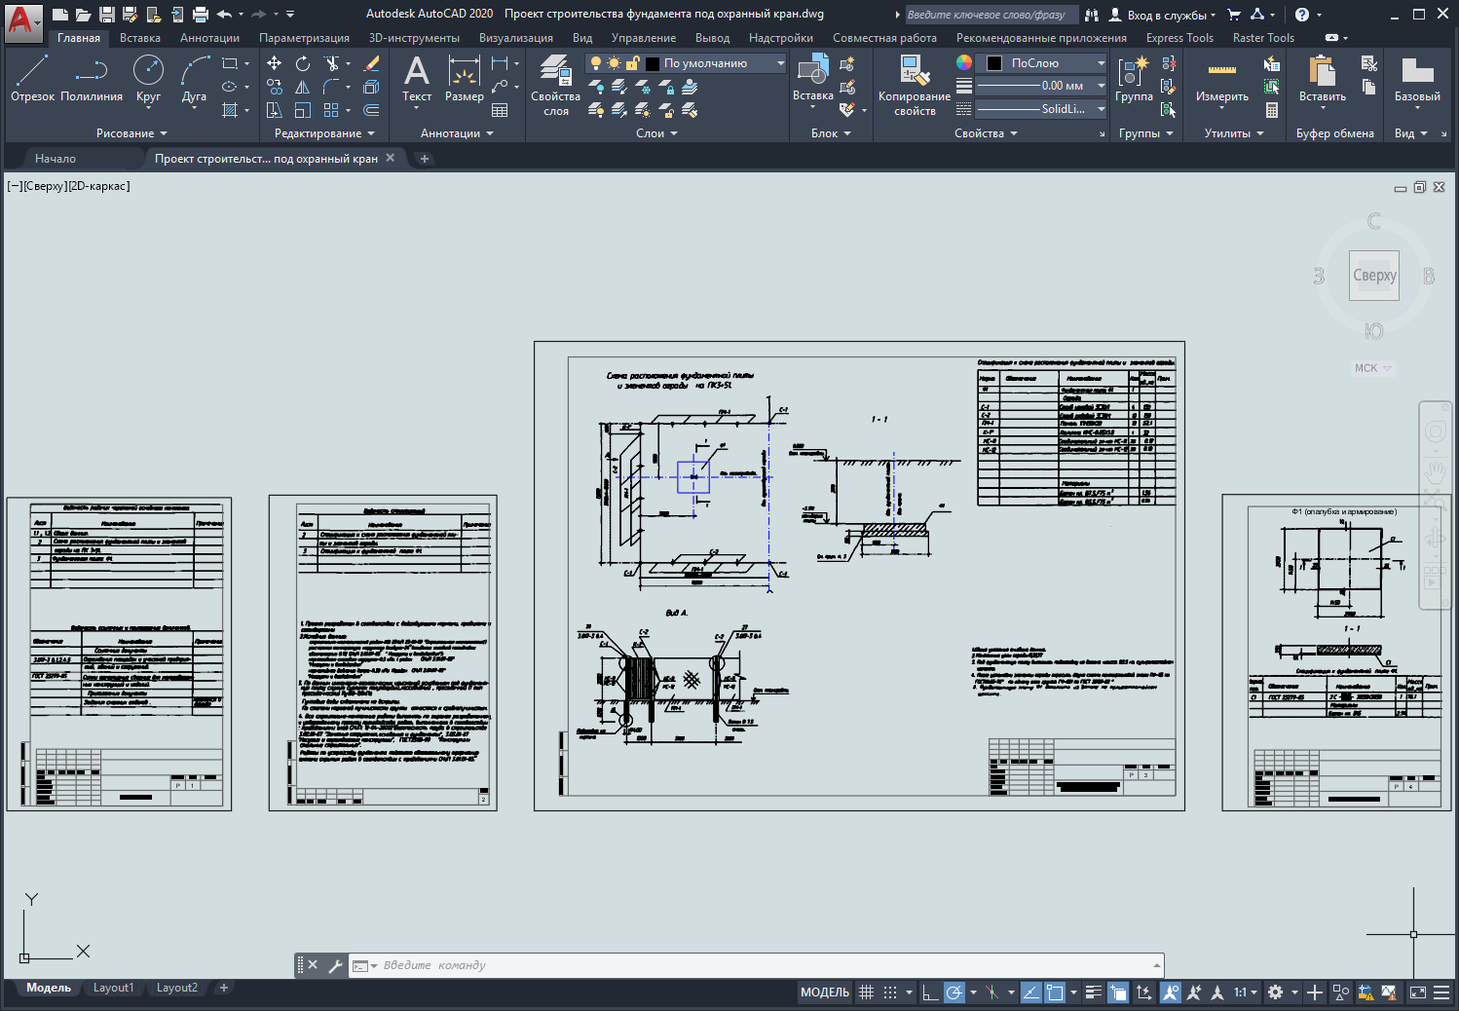
Task: Click the Mirror tool icon
Action: pyautogui.click(x=303, y=87)
